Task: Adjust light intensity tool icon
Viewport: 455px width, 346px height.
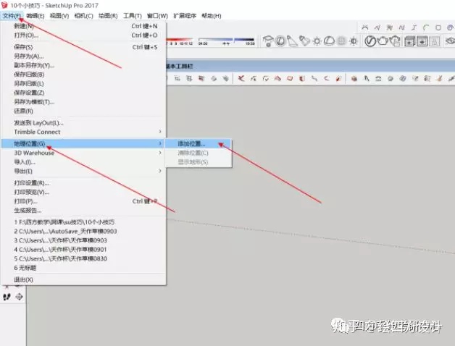Action: coord(354,41)
